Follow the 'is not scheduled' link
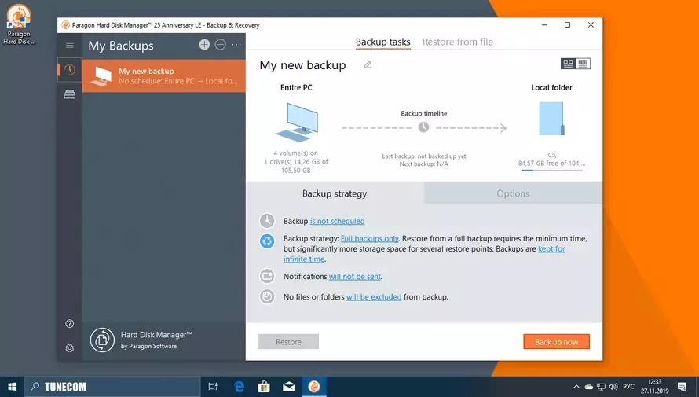This screenshot has height=397, width=699. point(338,221)
